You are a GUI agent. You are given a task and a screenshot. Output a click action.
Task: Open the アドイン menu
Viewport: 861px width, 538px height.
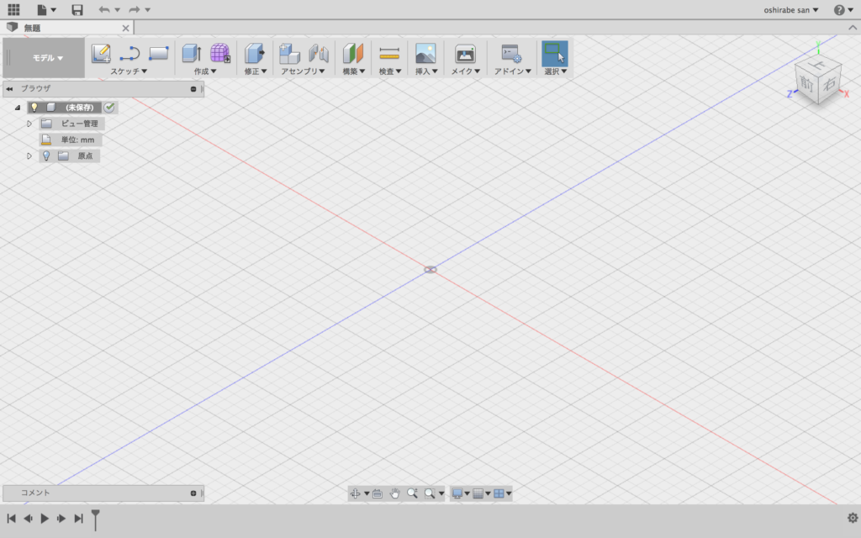coord(512,71)
